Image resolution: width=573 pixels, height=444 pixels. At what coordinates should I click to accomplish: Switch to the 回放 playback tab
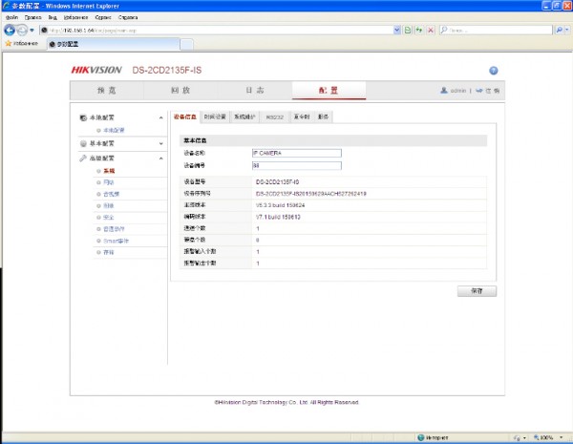point(180,91)
